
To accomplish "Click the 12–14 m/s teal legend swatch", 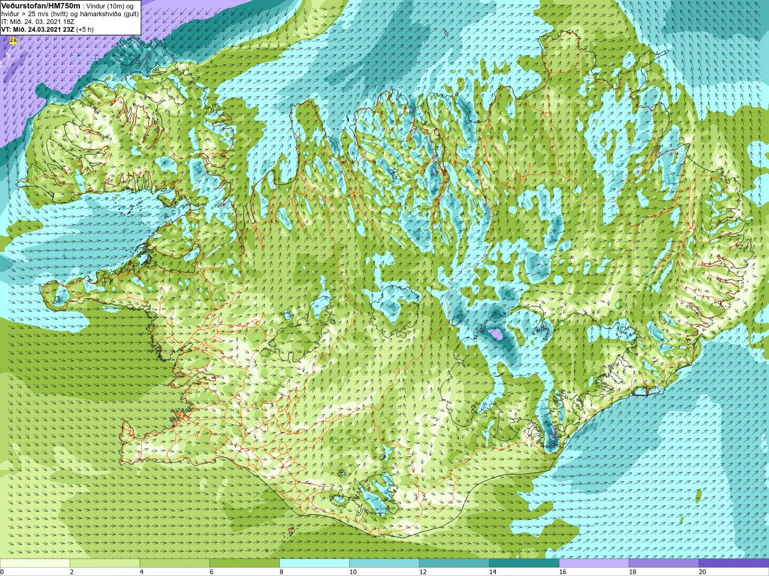I will pyautogui.click(x=454, y=563).
